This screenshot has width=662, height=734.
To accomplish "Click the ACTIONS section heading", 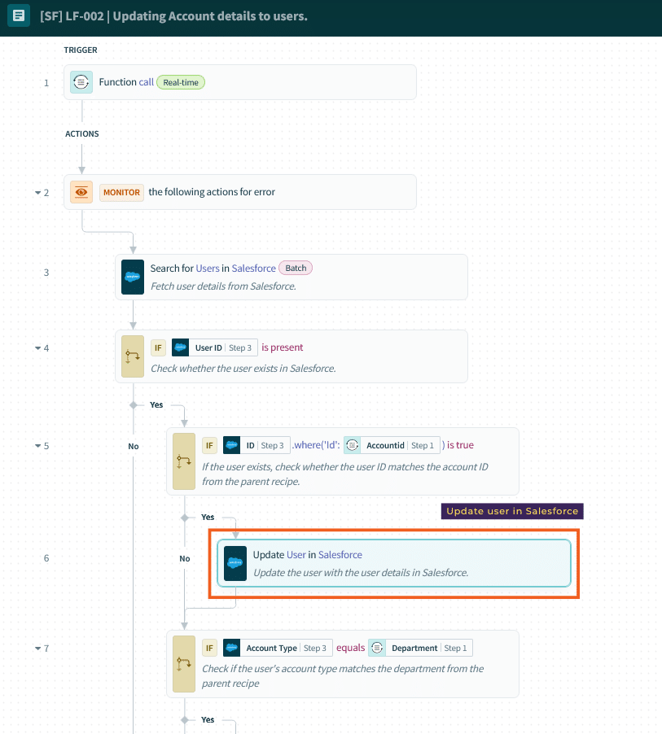I will click(82, 134).
